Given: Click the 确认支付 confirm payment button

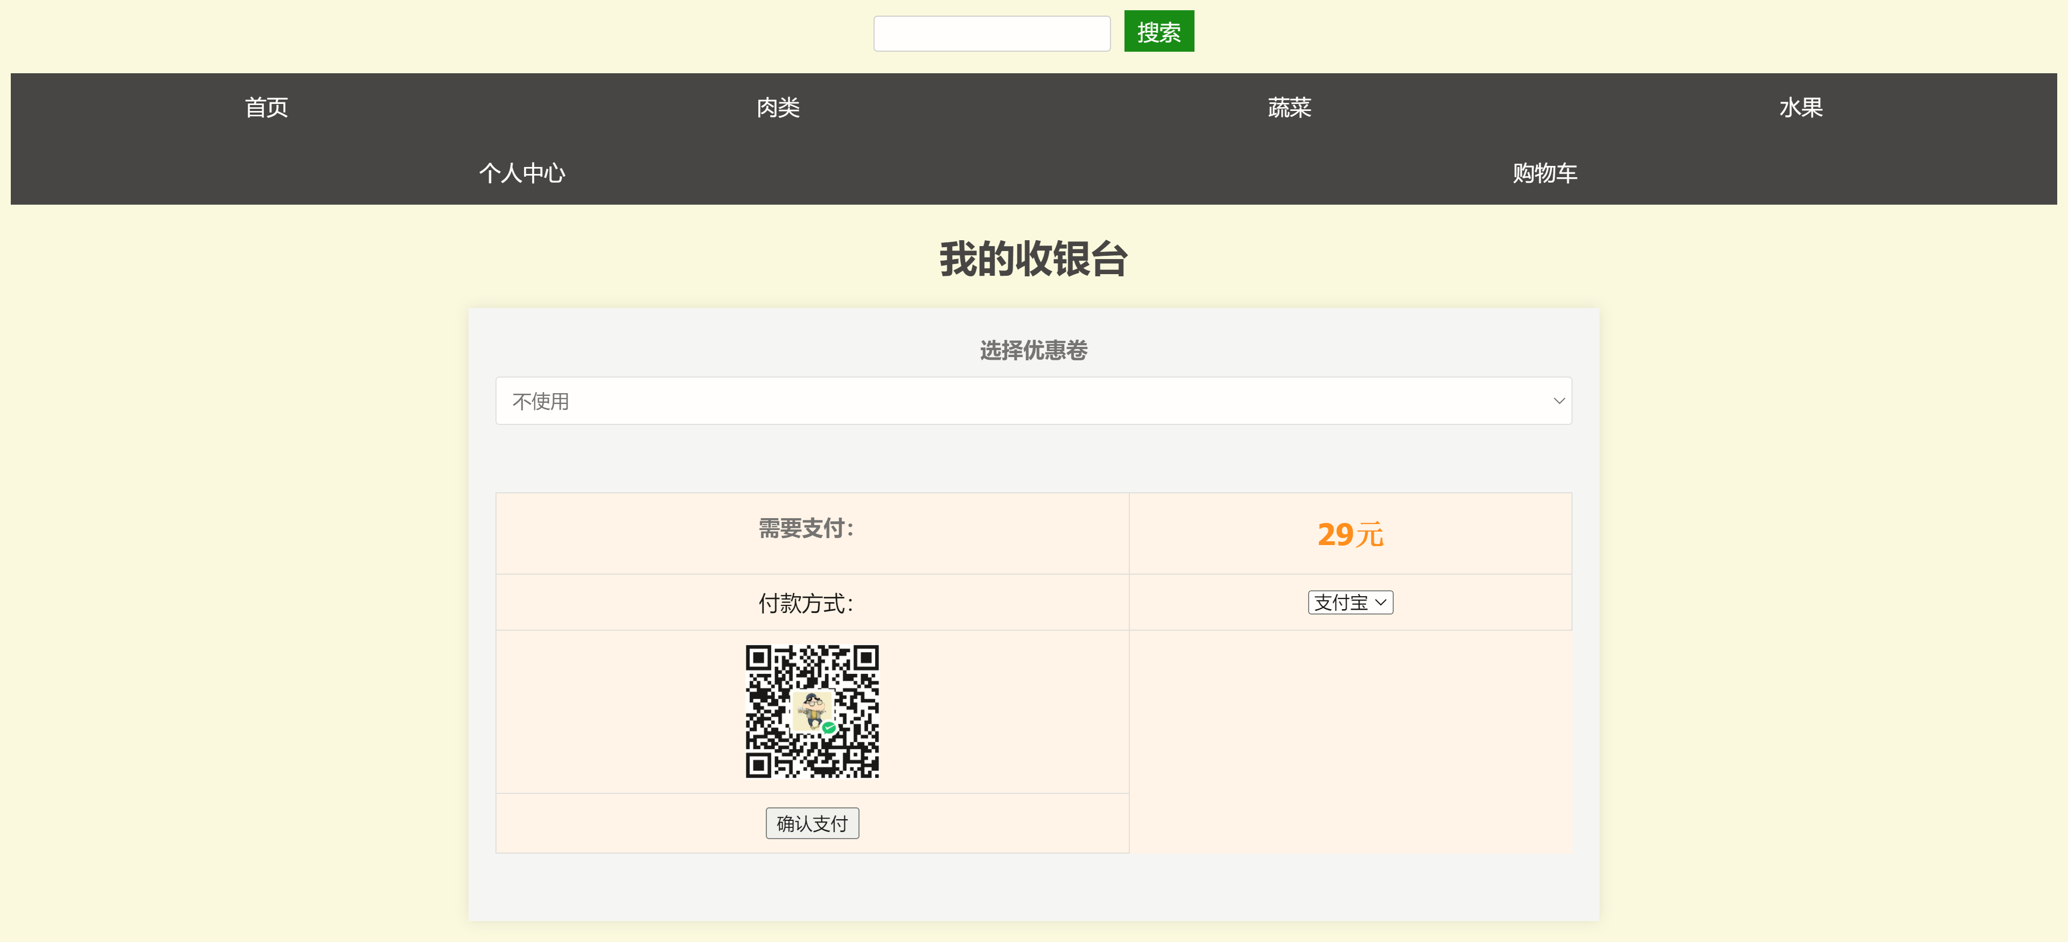Looking at the screenshot, I should pos(812,823).
